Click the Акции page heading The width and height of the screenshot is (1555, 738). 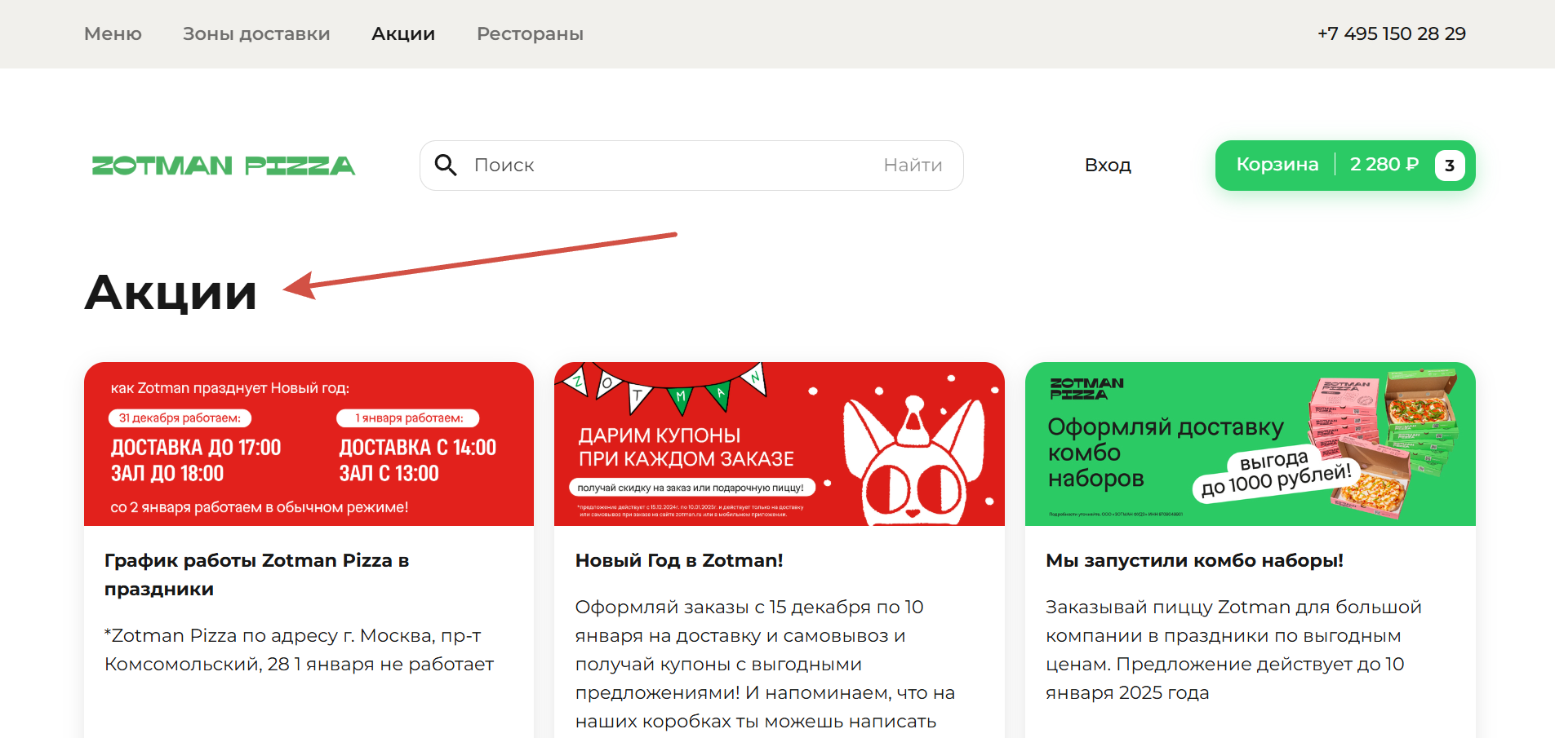(x=171, y=292)
